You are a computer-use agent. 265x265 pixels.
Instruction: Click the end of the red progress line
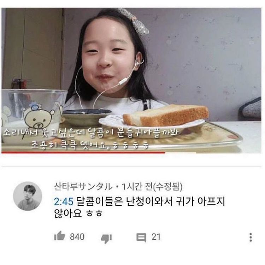(165, 153)
